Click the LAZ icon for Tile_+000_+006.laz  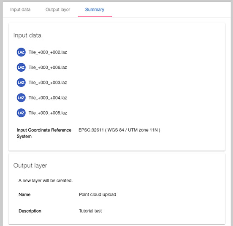coord(21,67)
